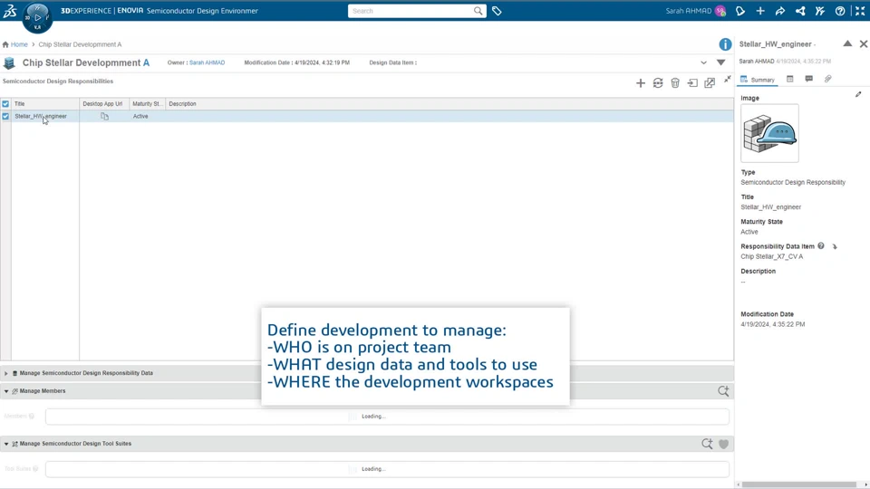
Task: Go to the Home breadcrumb link
Action: [x=19, y=44]
